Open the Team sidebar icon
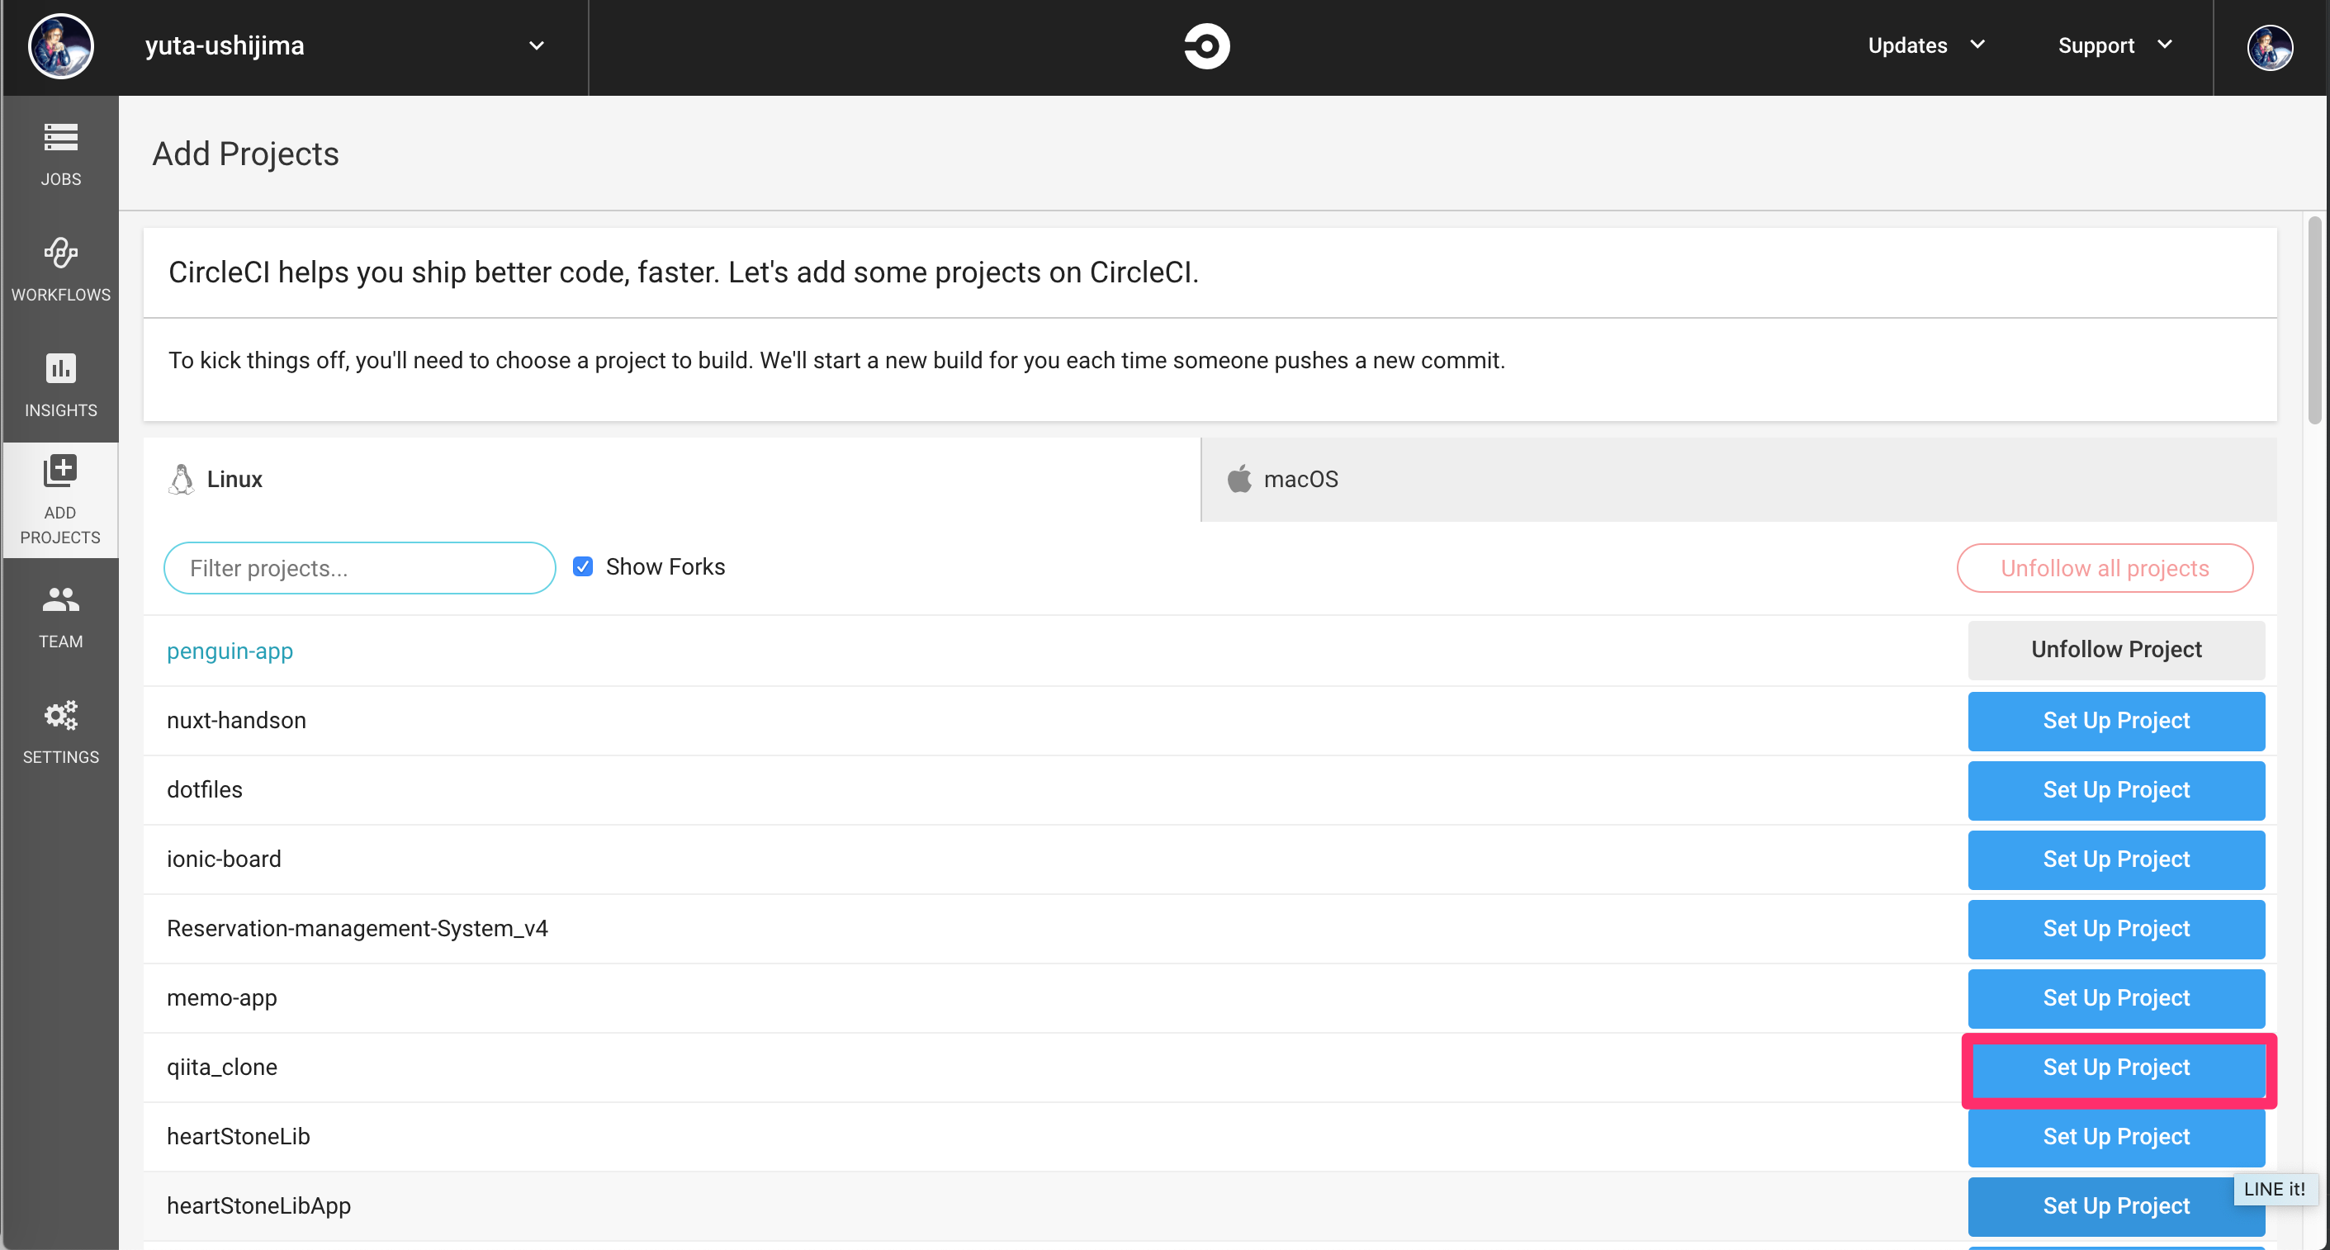This screenshot has height=1250, width=2330. (60, 616)
